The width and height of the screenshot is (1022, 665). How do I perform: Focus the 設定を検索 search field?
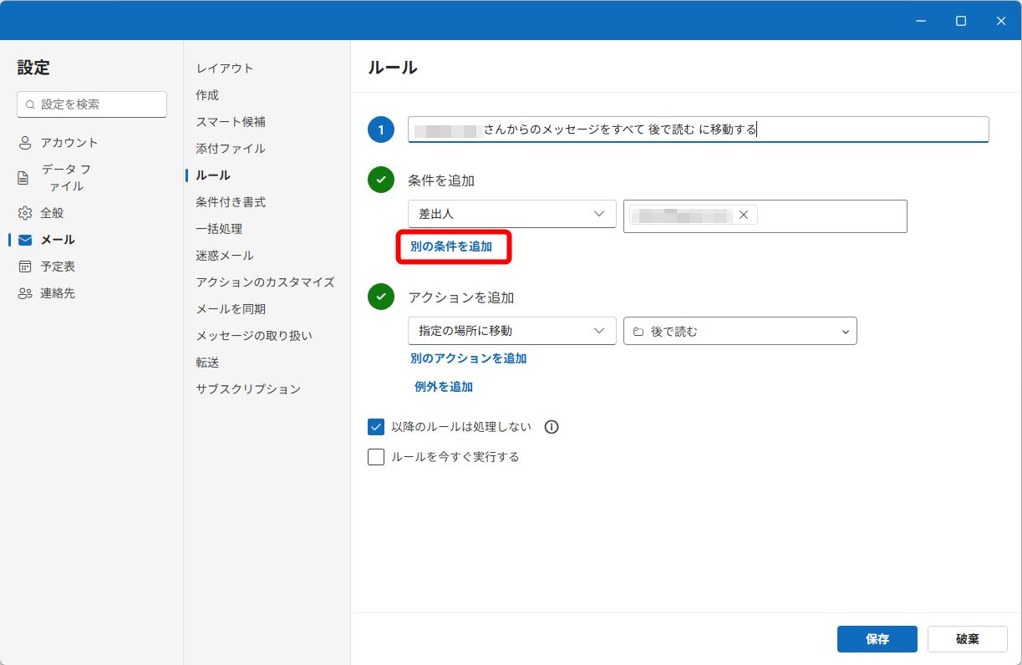[92, 104]
